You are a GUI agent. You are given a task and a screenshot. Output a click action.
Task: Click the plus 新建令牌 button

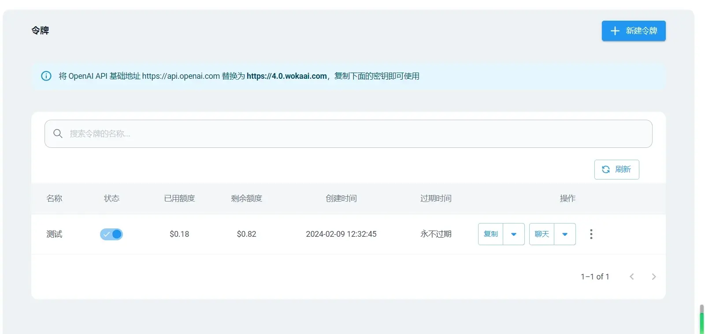634,31
